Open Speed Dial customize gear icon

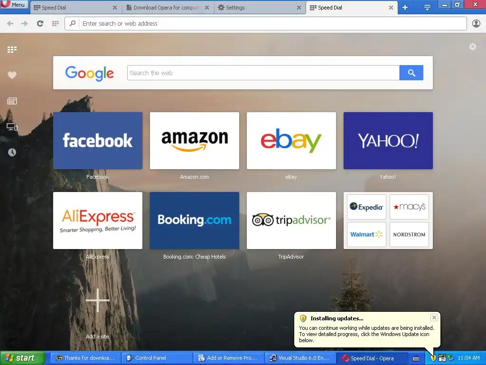pyautogui.click(x=472, y=47)
